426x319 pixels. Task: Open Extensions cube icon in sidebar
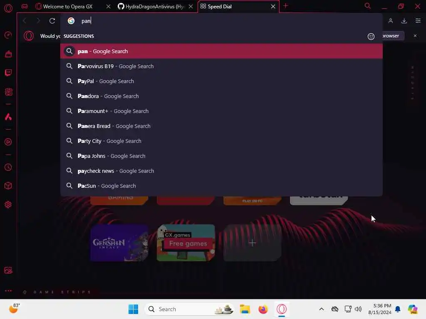coord(8,186)
